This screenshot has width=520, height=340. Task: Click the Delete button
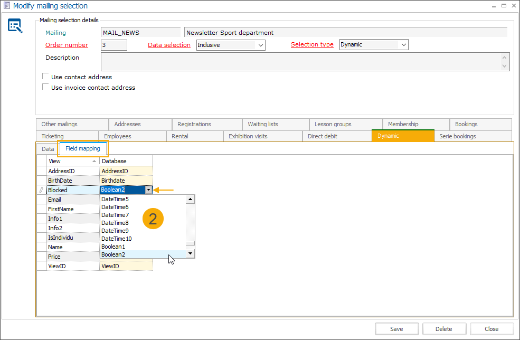tap(444, 328)
